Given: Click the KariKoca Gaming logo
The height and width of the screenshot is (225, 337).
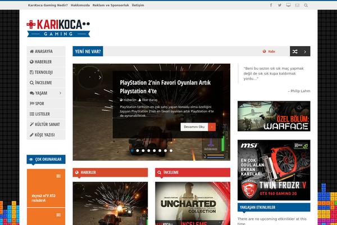Looking at the screenshot, I should 58,28.
